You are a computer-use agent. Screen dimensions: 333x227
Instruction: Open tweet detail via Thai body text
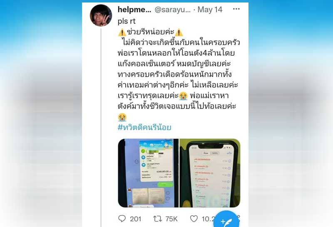point(179,74)
